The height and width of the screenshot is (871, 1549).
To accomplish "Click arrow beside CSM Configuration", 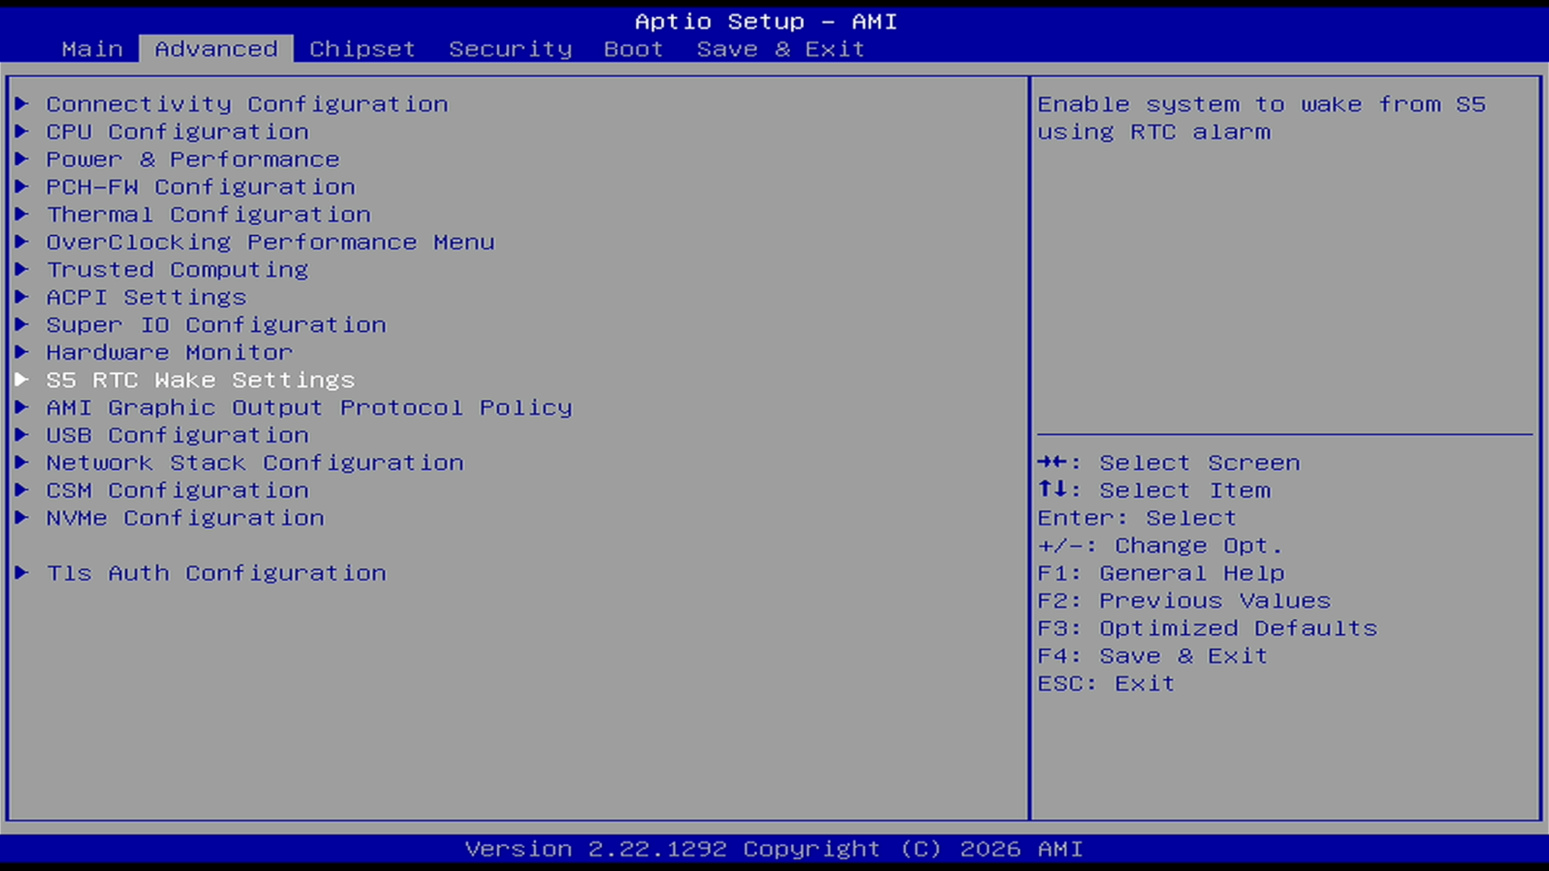I will (22, 489).
